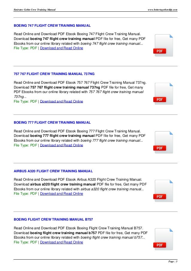
Task: Click File Type: PDF under 757 767 737NG entry
Action: coord(25,101)
